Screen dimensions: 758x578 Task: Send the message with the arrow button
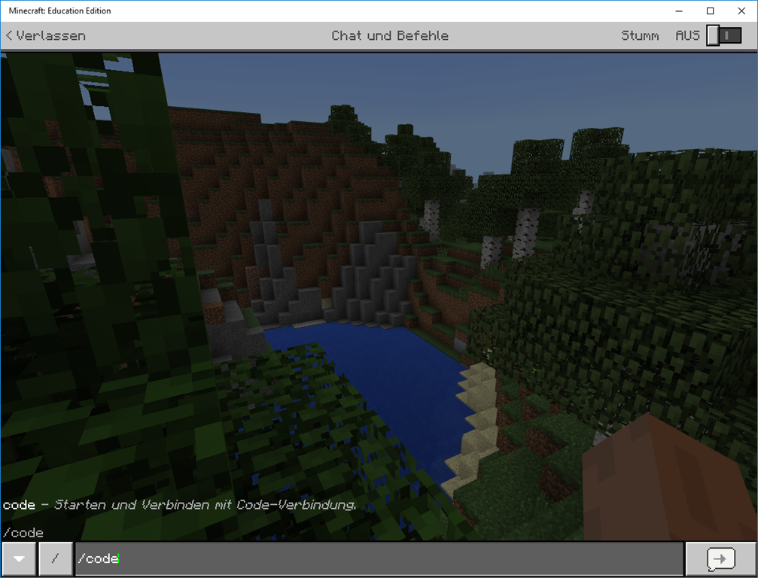click(x=720, y=559)
